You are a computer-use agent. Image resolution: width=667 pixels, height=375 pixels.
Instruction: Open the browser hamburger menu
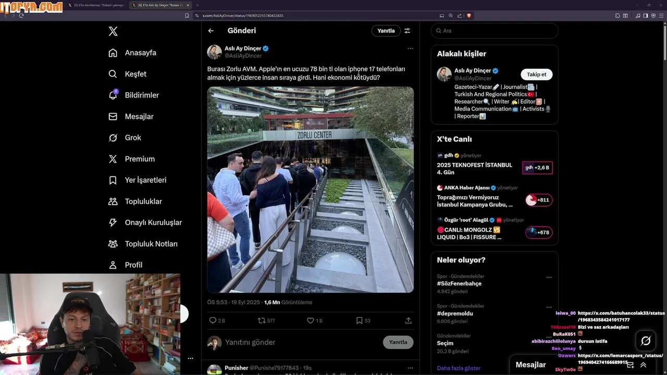(661, 16)
